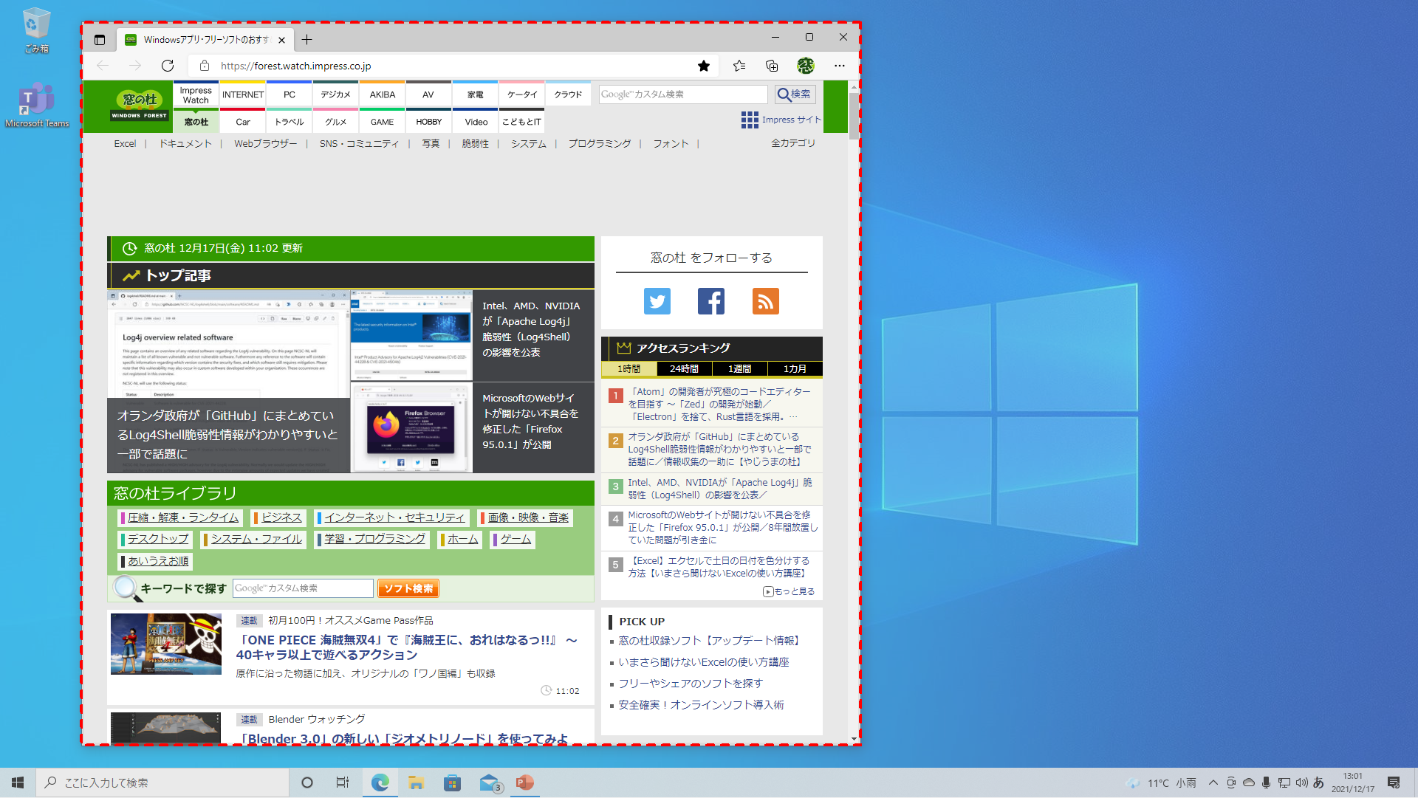Viewport: 1418px width, 798px height.
Task: Open the tab actions menu at top left
Action: tap(100, 40)
